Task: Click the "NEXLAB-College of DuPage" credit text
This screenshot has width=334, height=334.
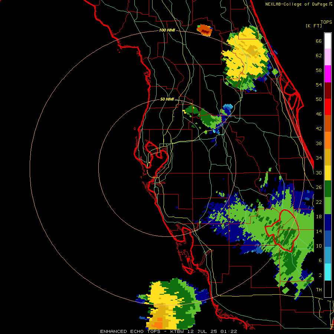Action: 296,4
